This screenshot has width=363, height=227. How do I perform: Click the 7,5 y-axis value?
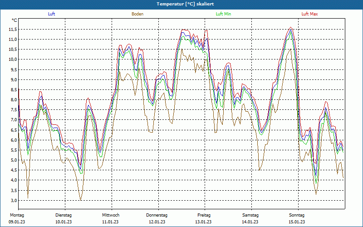click(14, 110)
